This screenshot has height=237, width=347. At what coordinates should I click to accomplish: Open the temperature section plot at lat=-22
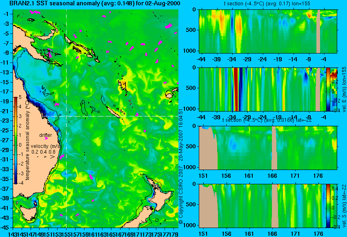coord(268,148)
